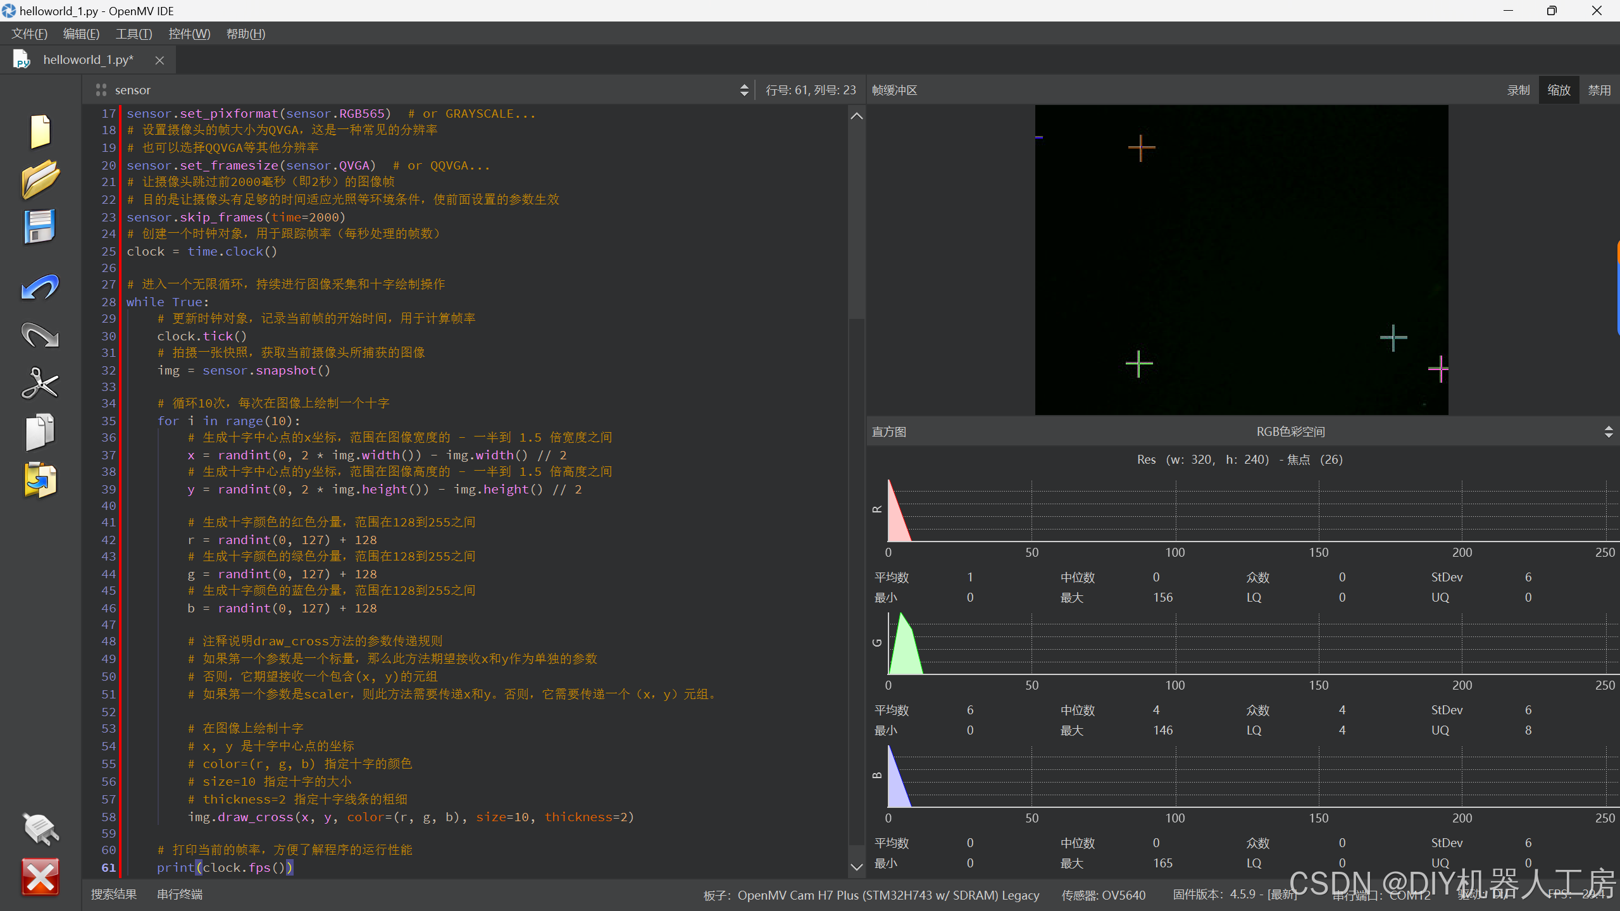
Task: Click the Open File folder icon
Action: [x=40, y=179]
